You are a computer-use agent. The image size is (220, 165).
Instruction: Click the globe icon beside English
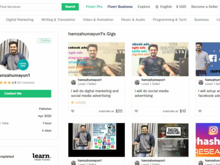[x=157, y=7]
